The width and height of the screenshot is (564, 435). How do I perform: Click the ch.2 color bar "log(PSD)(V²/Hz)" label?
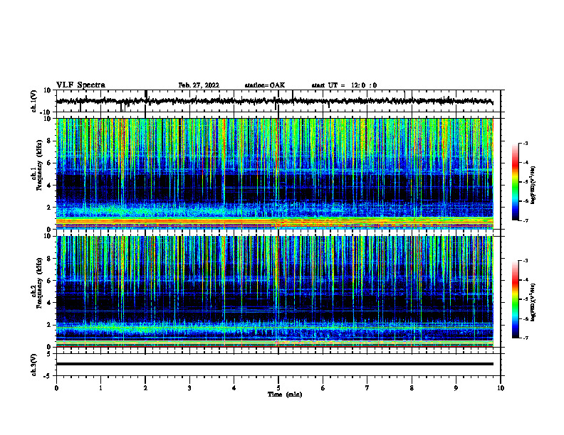pos(533,302)
